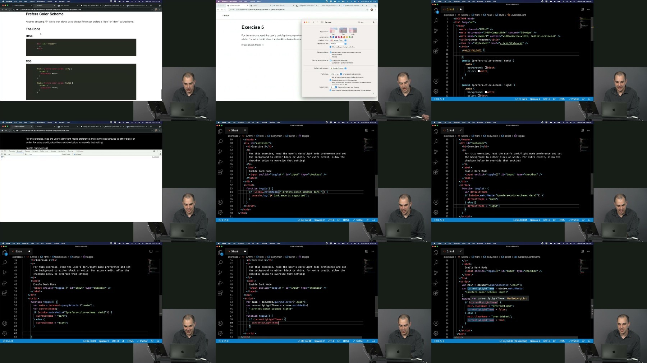Follow the ../css/style.css link in the code editor
This screenshot has height=363, width=647.
click(x=510, y=43)
